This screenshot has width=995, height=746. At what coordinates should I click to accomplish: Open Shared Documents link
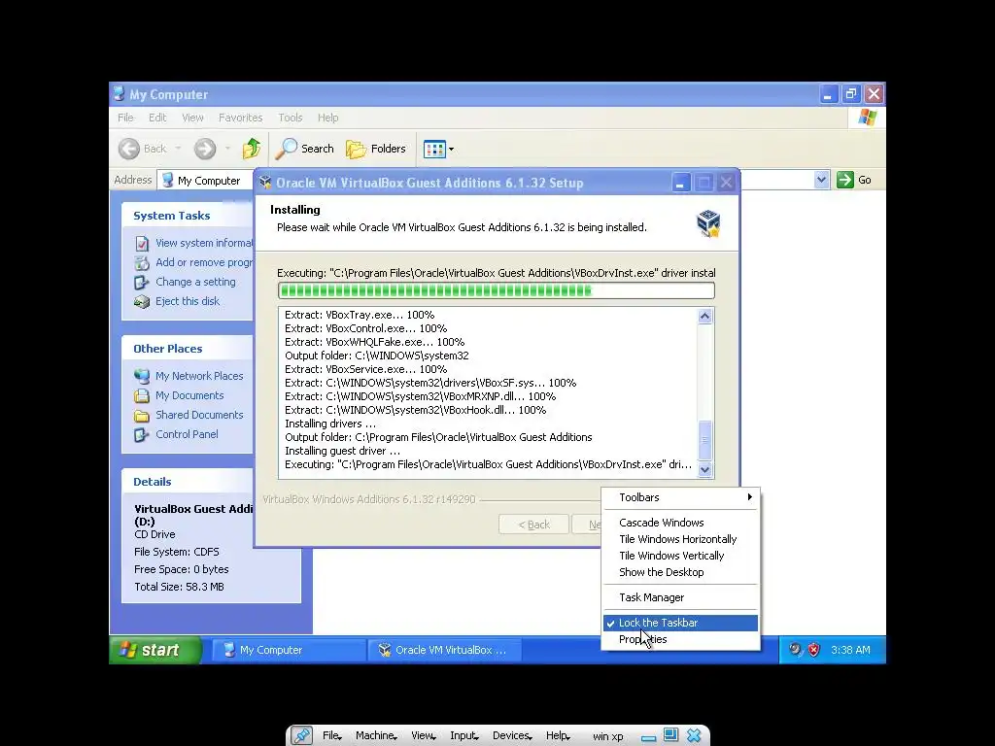click(x=199, y=415)
